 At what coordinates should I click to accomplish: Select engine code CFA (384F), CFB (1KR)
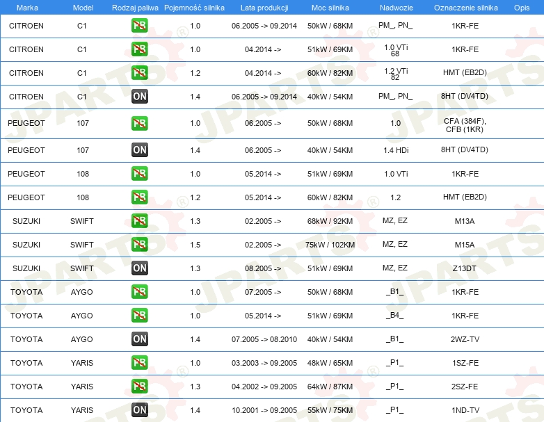465,125
